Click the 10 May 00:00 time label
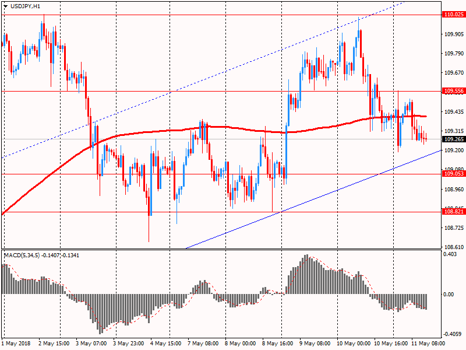Viewport: 466px width, 350px height. click(354, 344)
